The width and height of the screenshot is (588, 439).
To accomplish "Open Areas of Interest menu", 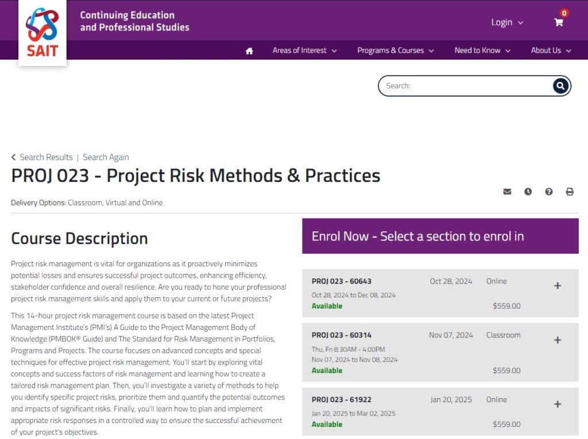I will click(x=304, y=50).
